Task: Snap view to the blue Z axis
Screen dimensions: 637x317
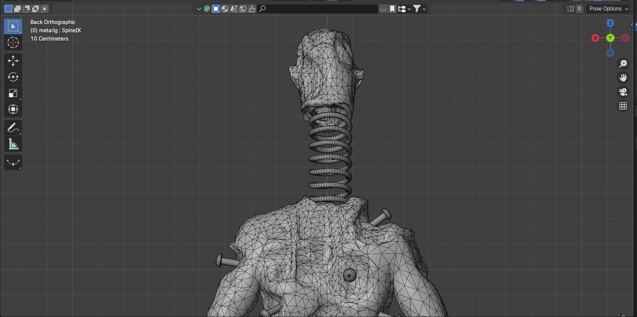Action: (610, 23)
